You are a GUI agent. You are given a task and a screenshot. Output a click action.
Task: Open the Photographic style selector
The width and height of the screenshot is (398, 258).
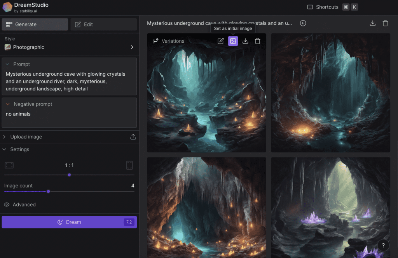click(69, 47)
